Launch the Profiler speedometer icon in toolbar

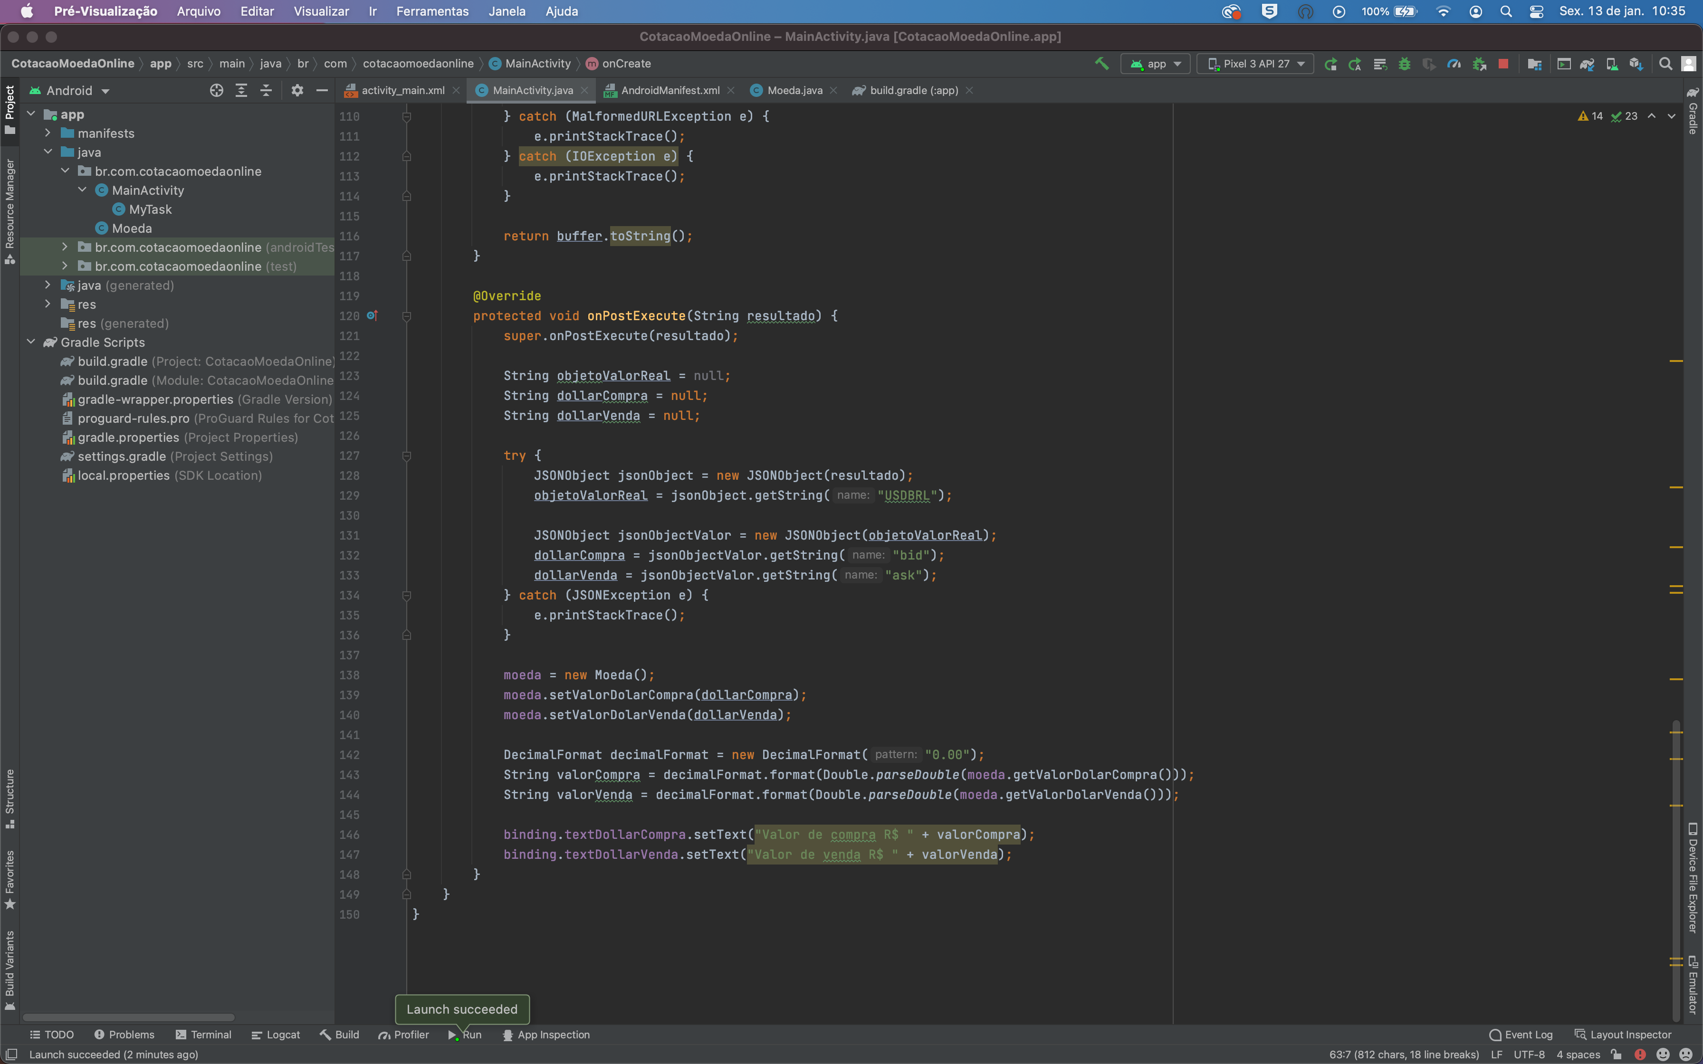pyautogui.click(x=1453, y=63)
